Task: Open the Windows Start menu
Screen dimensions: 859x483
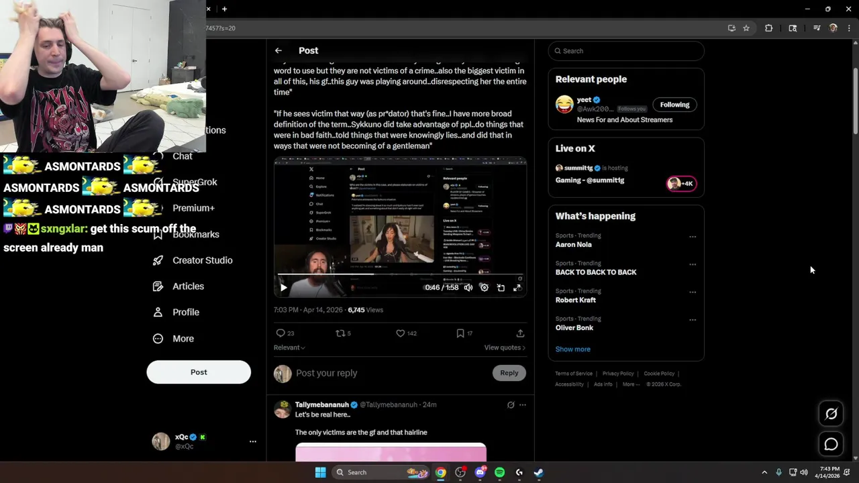Action: [x=320, y=472]
